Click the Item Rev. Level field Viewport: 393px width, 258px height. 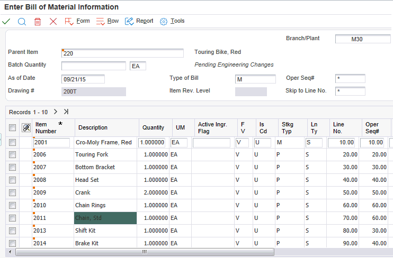coord(251,91)
